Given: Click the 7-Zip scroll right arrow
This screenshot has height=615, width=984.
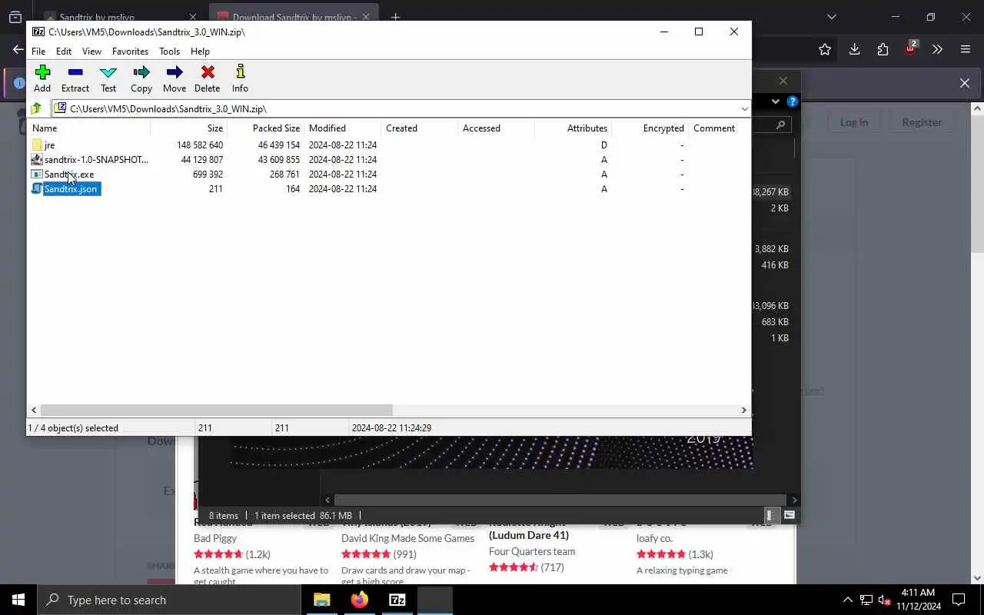Looking at the screenshot, I should coord(743,411).
